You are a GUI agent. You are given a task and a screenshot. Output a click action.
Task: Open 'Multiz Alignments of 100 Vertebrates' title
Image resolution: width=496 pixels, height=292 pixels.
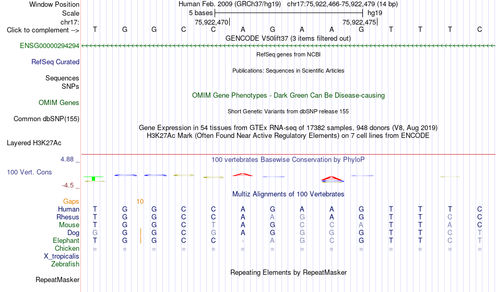point(288,194)
